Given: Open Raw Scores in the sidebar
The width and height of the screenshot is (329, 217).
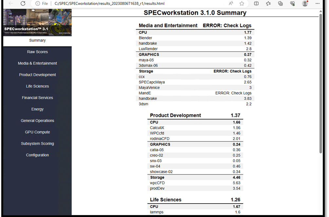Looking at the screenshot, I should 37,52.
